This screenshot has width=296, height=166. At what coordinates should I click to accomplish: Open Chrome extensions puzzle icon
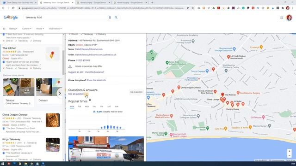point(283,8)
